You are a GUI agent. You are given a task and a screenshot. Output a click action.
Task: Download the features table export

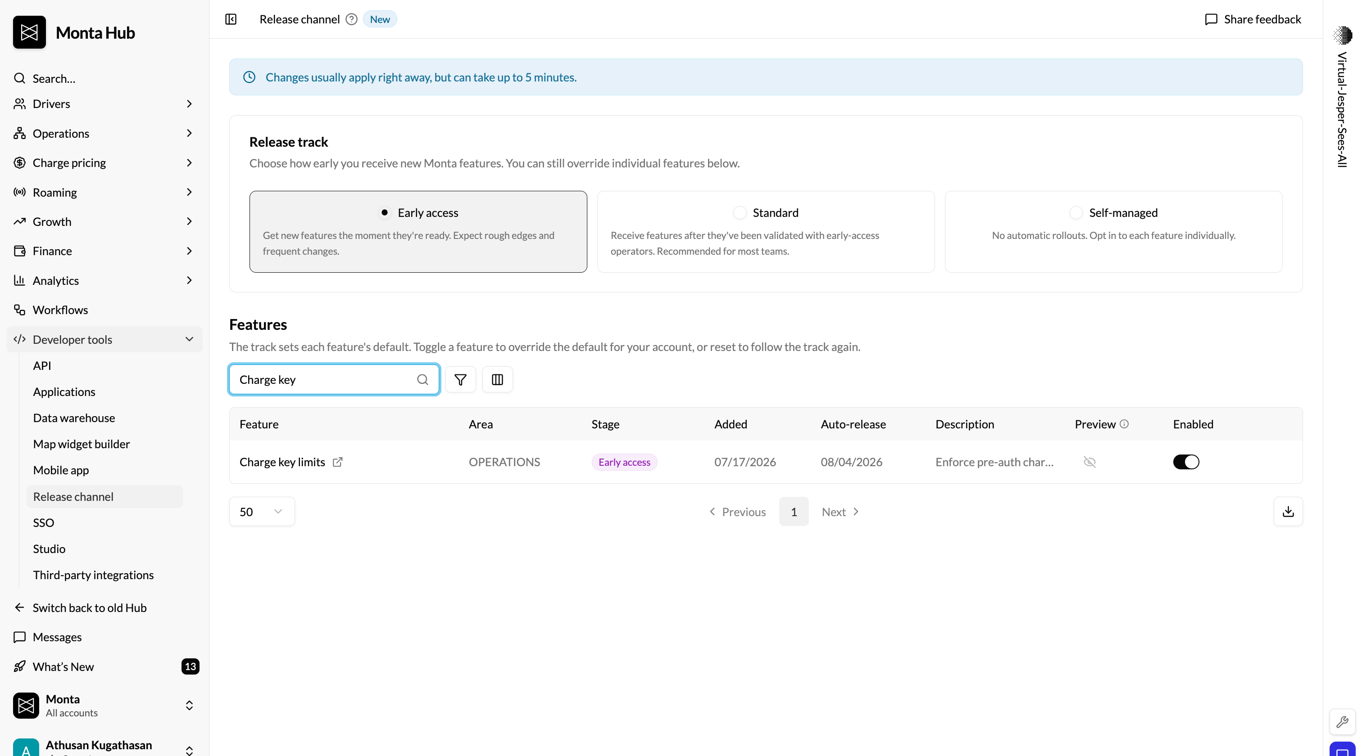pos(1289,511)
